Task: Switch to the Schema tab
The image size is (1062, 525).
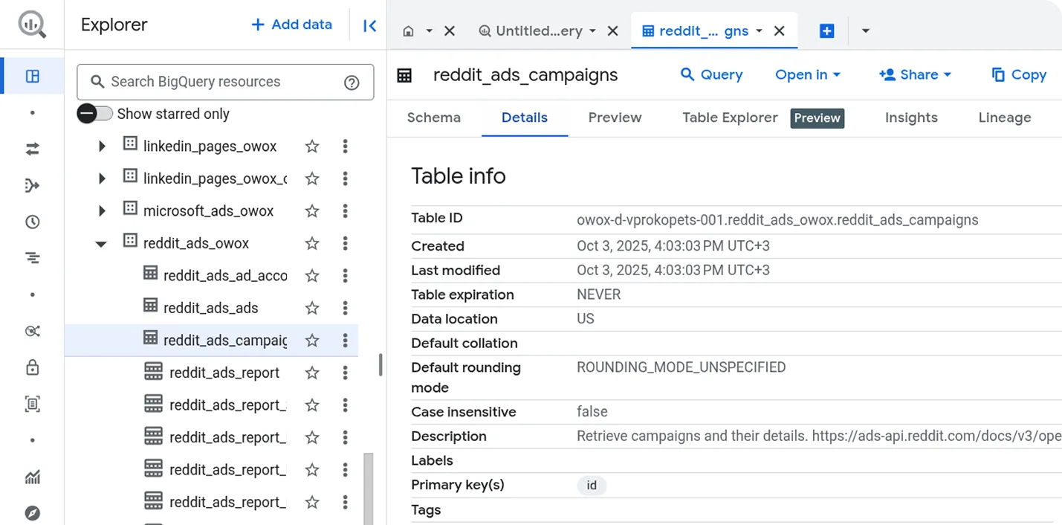Action: pos(433,117)
